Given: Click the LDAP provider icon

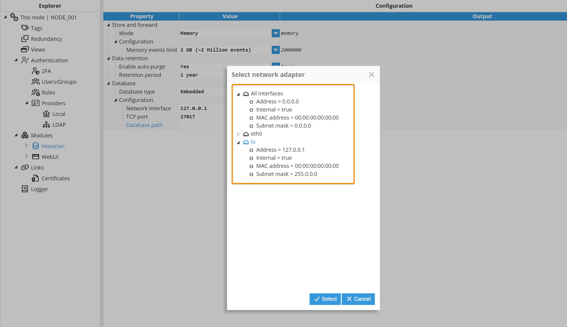Looking at the screenshot, I should (46, 125).
